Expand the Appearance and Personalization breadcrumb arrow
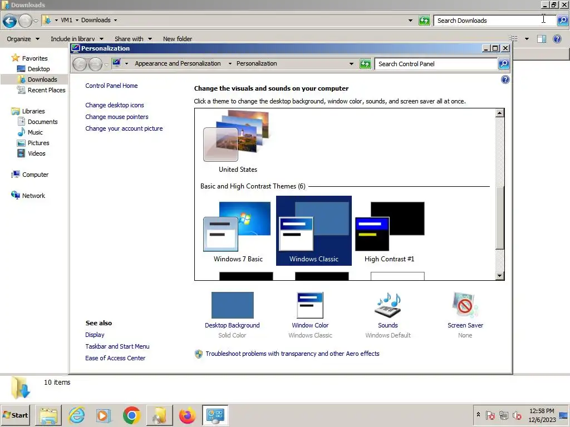The height and width of the screenshot is (427, 570). point(230,63)
